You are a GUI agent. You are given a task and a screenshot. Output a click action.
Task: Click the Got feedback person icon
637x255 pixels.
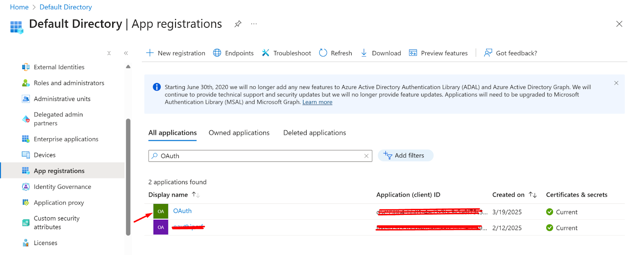coord(488,53)
